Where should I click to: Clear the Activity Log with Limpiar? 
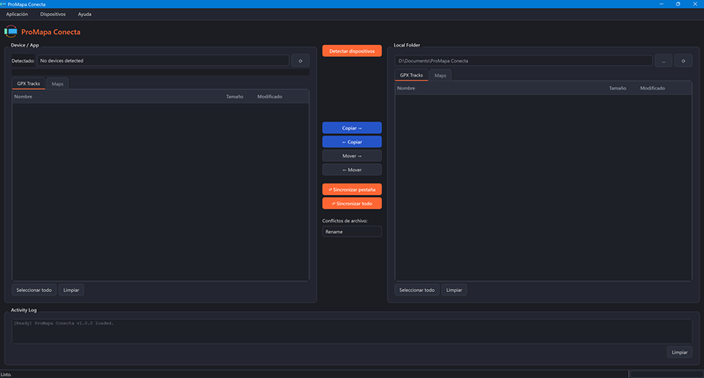tap(679, 352)
